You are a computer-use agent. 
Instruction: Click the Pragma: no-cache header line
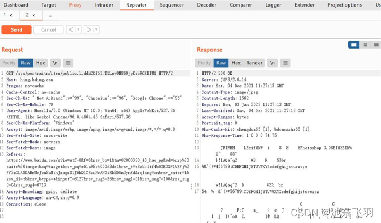click(x=25, y=86)
